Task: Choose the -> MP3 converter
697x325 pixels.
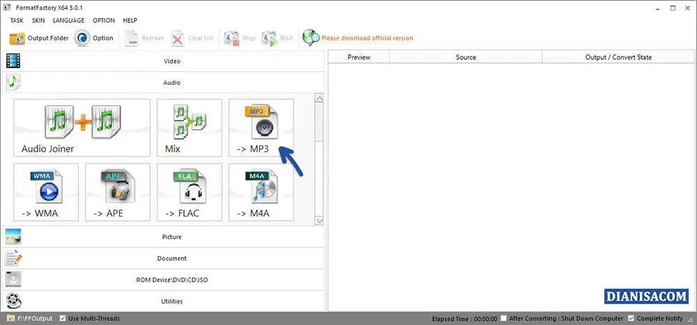Action: 261,128
